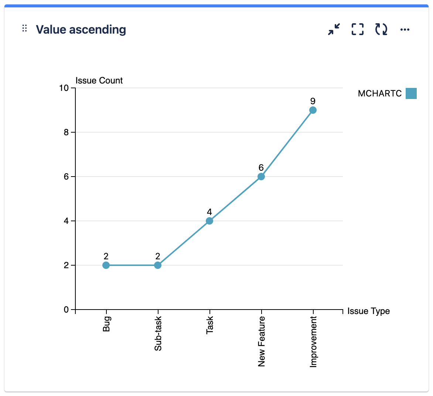
Task: Select the Sub-task point showing value 2
Action: click(x=158, y=265)
